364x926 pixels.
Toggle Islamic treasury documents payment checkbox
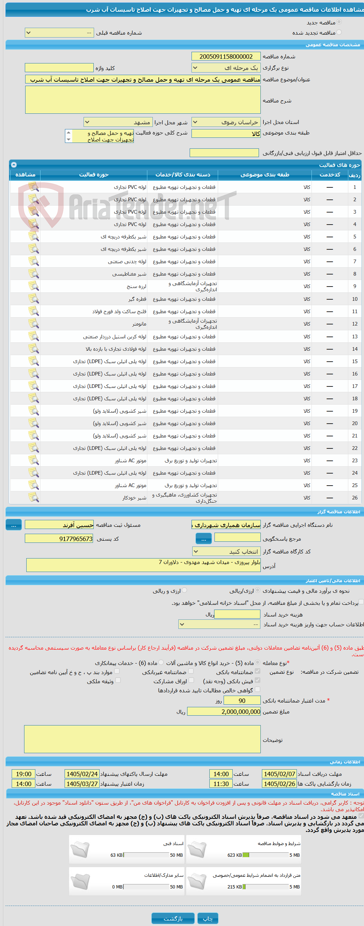point(361,602)
